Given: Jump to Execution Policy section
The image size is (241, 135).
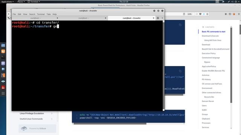Looking at the screenshot, I should coord(209,53).
